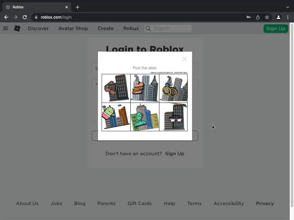Open the Parents footer link
This screenshot has width=294, height=220.
coord(106,203)
